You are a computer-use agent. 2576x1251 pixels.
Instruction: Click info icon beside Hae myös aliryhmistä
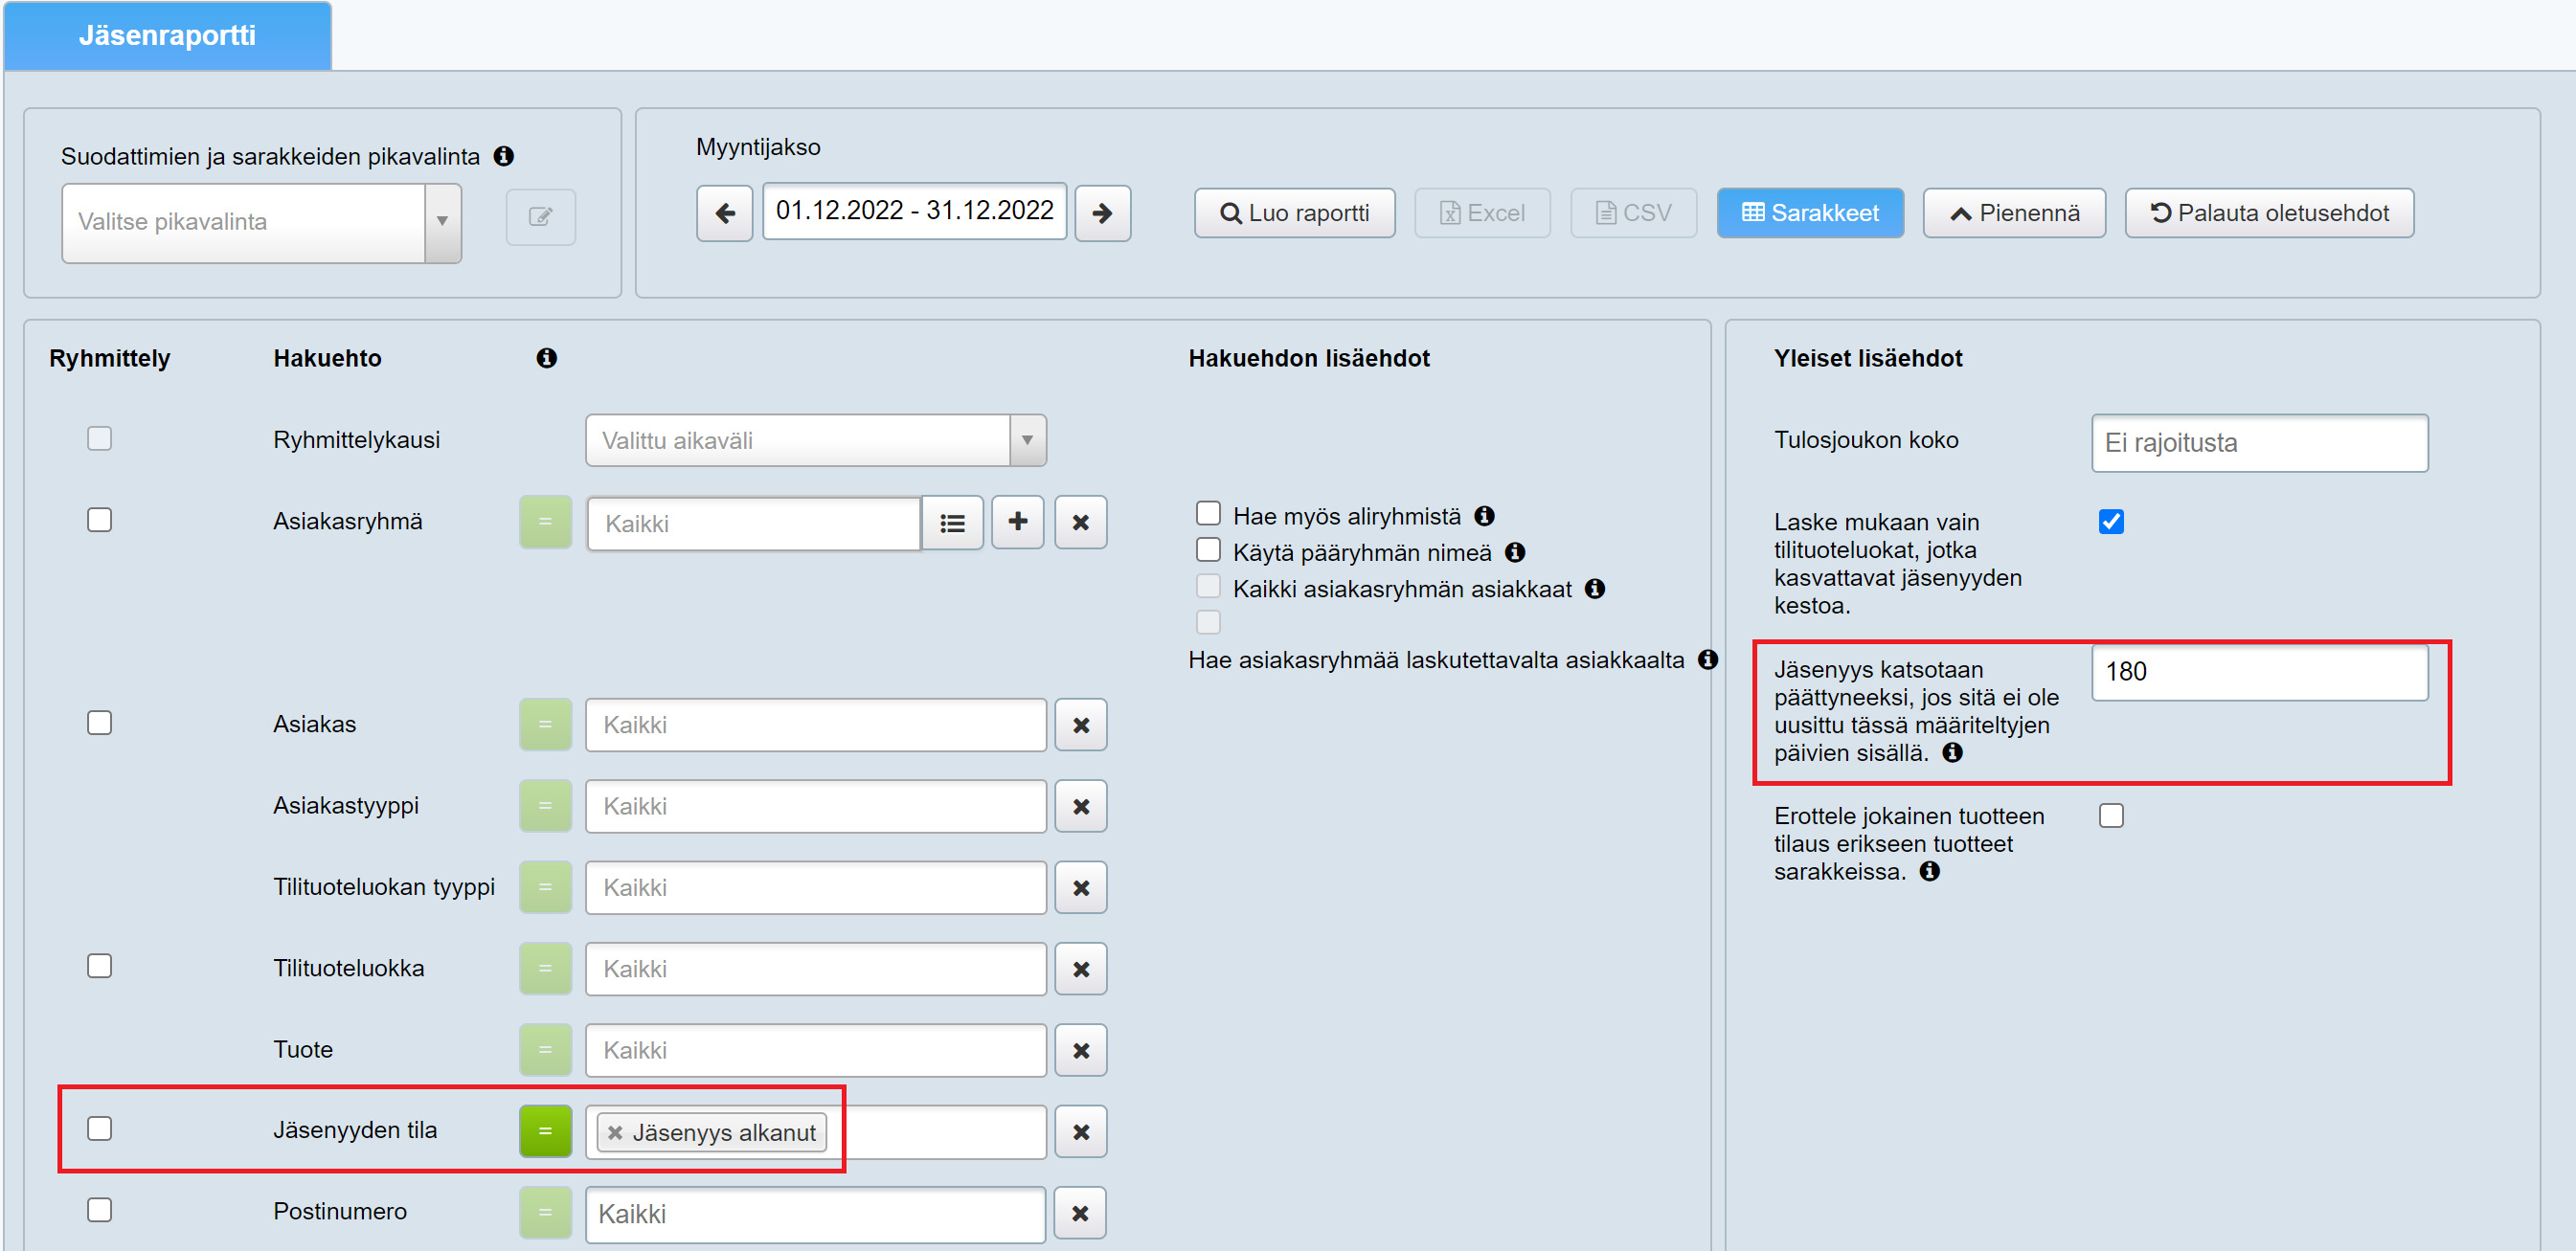click(1484, 516)
